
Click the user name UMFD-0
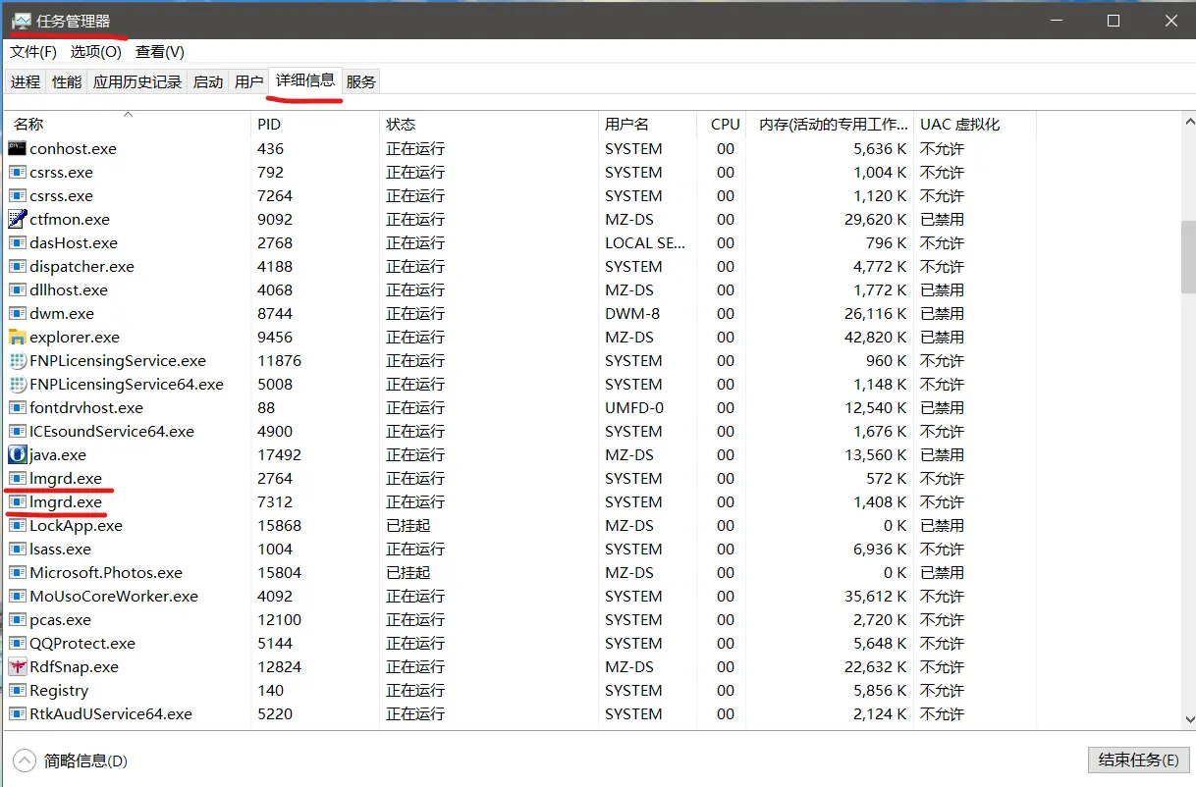coord(634,407)
